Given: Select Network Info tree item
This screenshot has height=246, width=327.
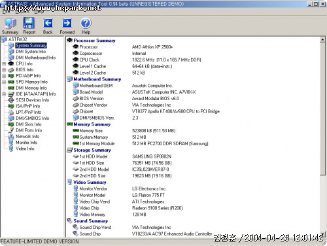Looking at the screenshot, I should click(27, 136).
